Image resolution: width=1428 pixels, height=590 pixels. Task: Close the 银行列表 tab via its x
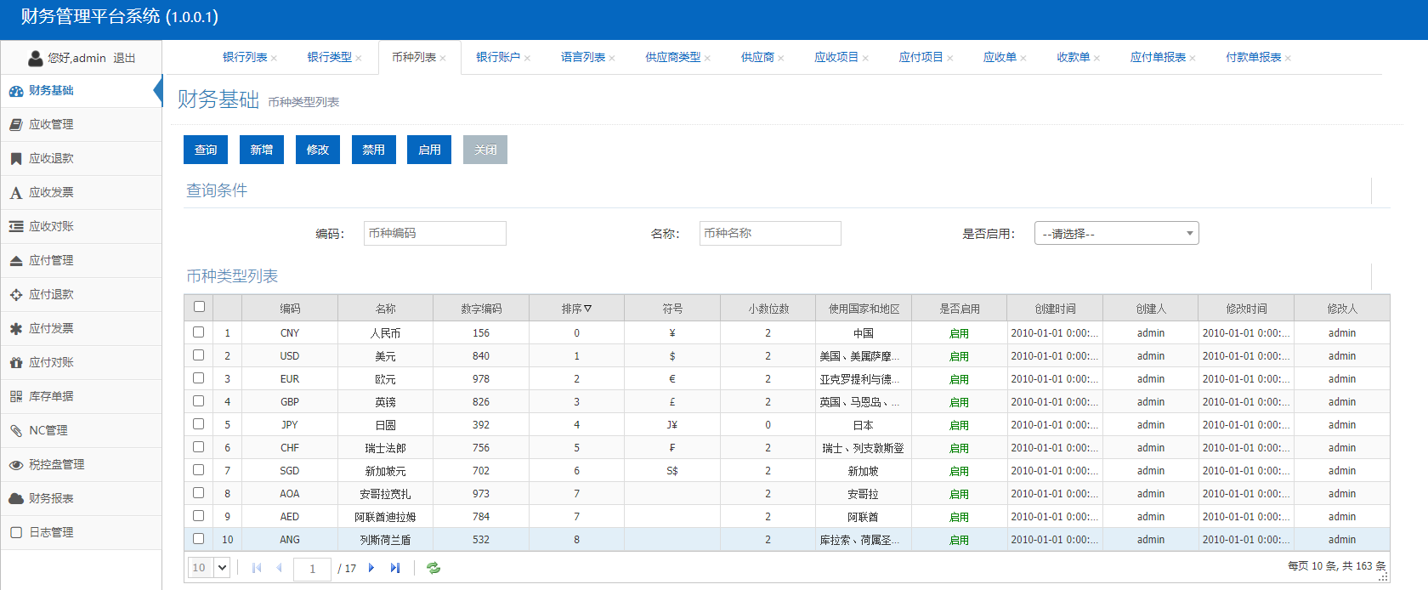[x=274, y=59]
